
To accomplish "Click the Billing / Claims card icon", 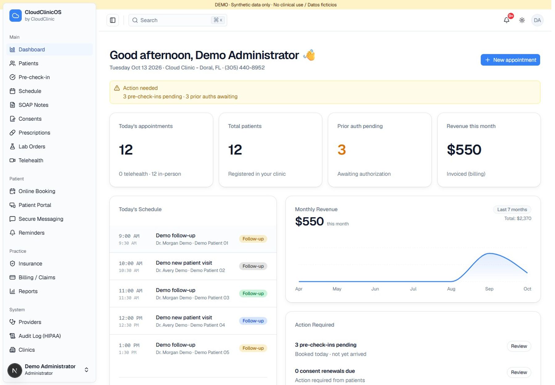I will click(12, 277).
